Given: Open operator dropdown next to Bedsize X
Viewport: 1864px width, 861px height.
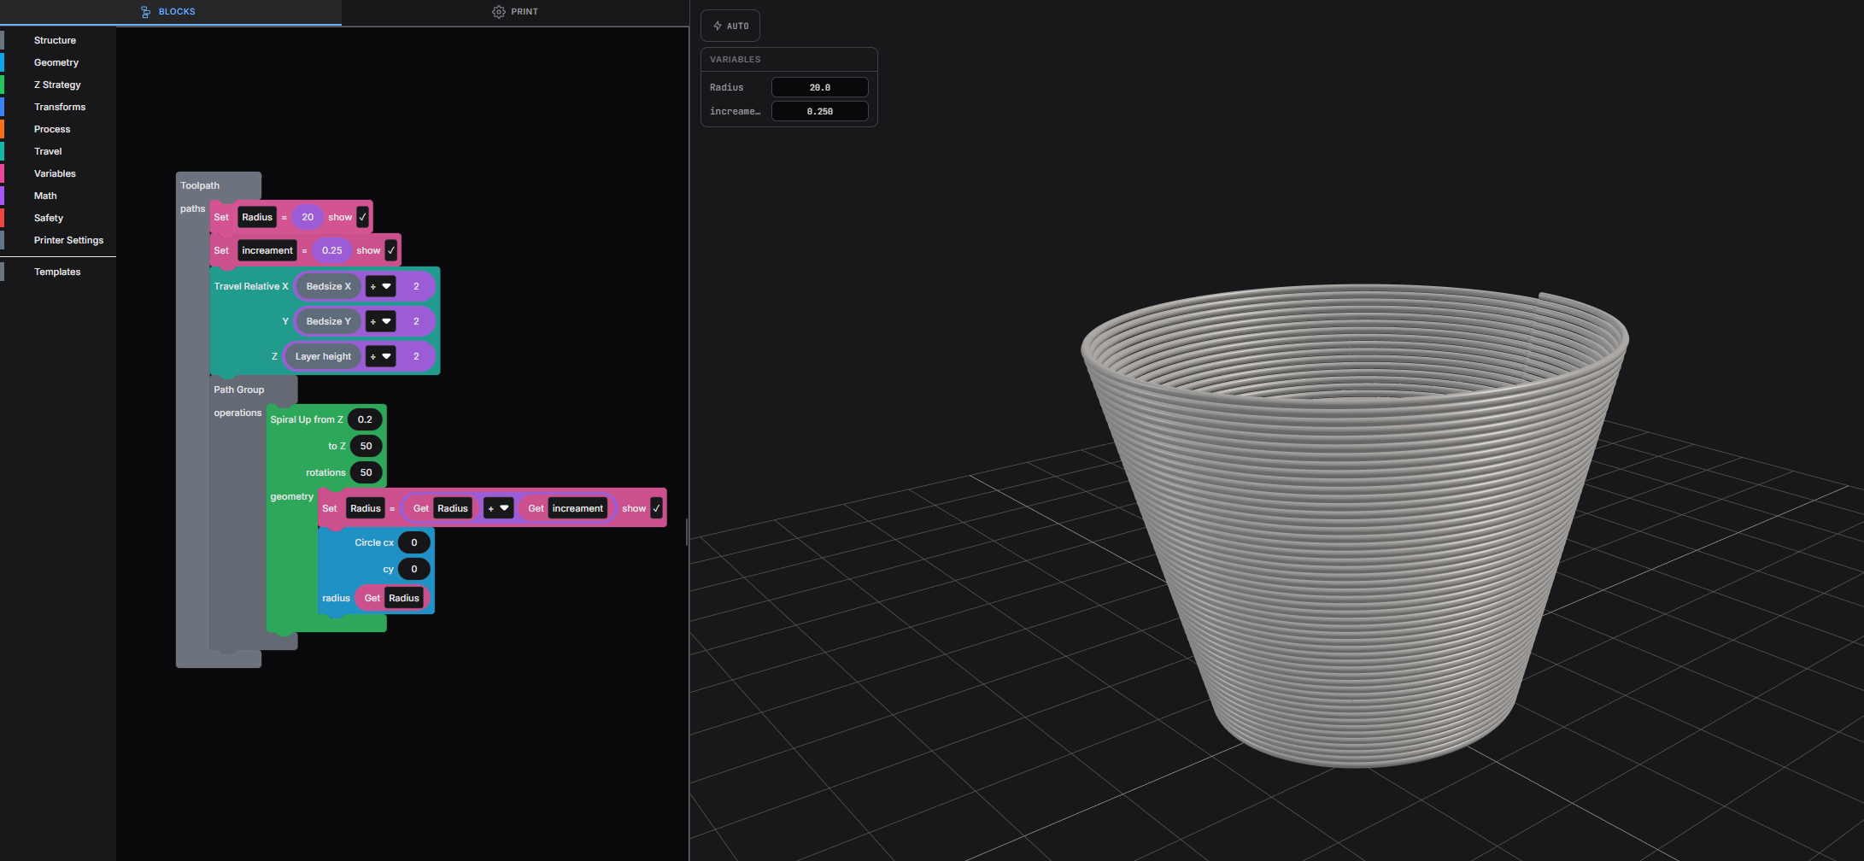Looking at the screenshot, I should 381,286.
